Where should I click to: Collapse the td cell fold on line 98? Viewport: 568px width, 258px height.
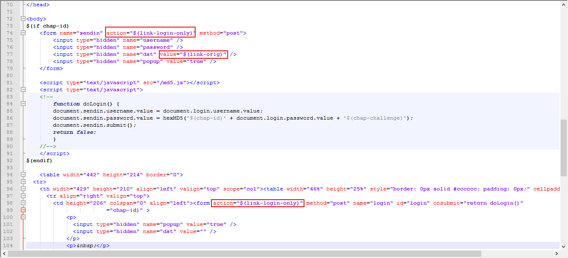pyautogui.click(x=23, y=203)
